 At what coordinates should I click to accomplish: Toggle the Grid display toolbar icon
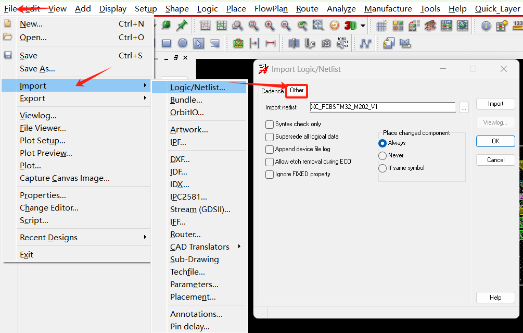(x=381, y=26)
